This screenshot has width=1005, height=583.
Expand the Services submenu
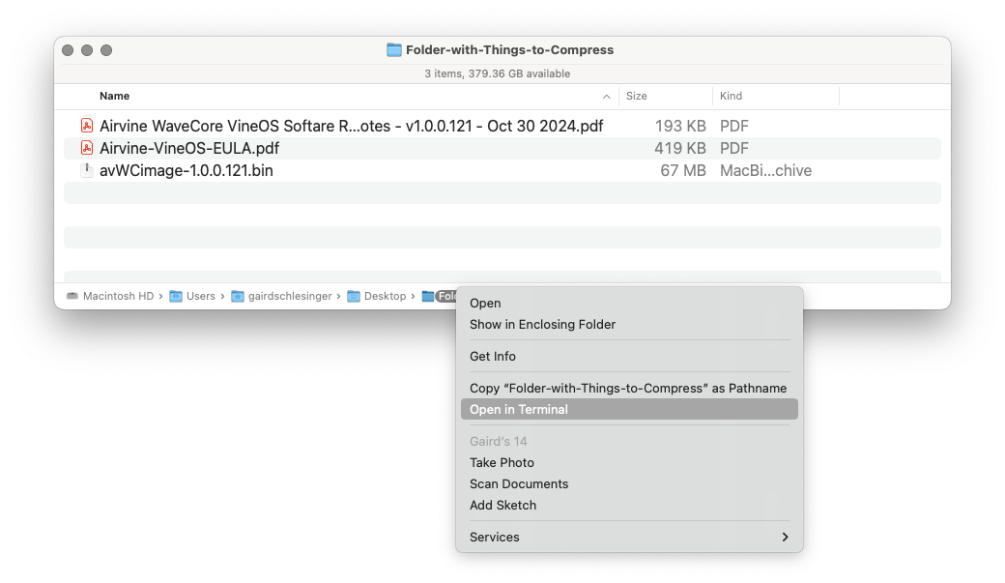coord(628,537)
